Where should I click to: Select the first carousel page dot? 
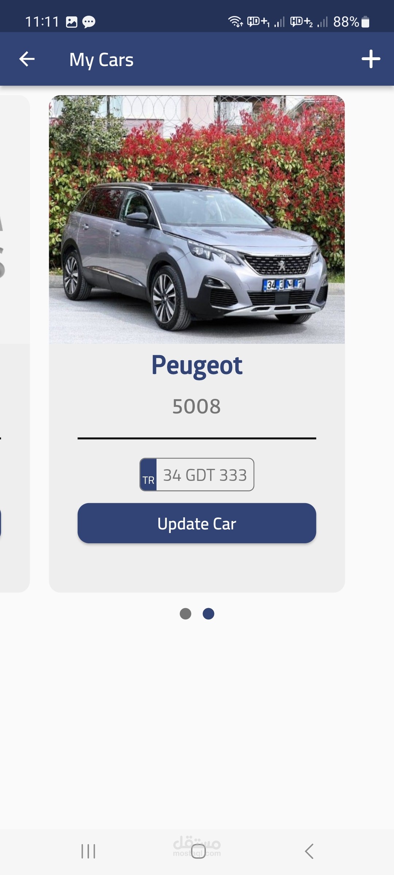coord(186,614)
